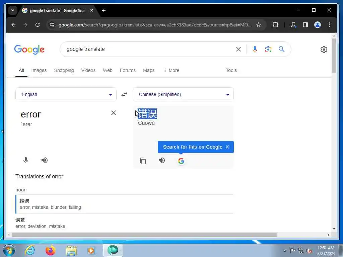Open Windows Explorer folder from taskbar
This screenshot has height=257, width=343.
click(x=71, y=251)
